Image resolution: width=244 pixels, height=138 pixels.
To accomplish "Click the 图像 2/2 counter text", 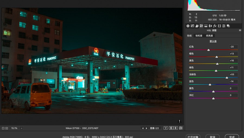I will (x=154, y=128).
